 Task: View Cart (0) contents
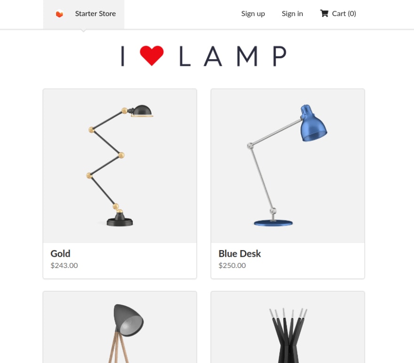pos(338,14)
